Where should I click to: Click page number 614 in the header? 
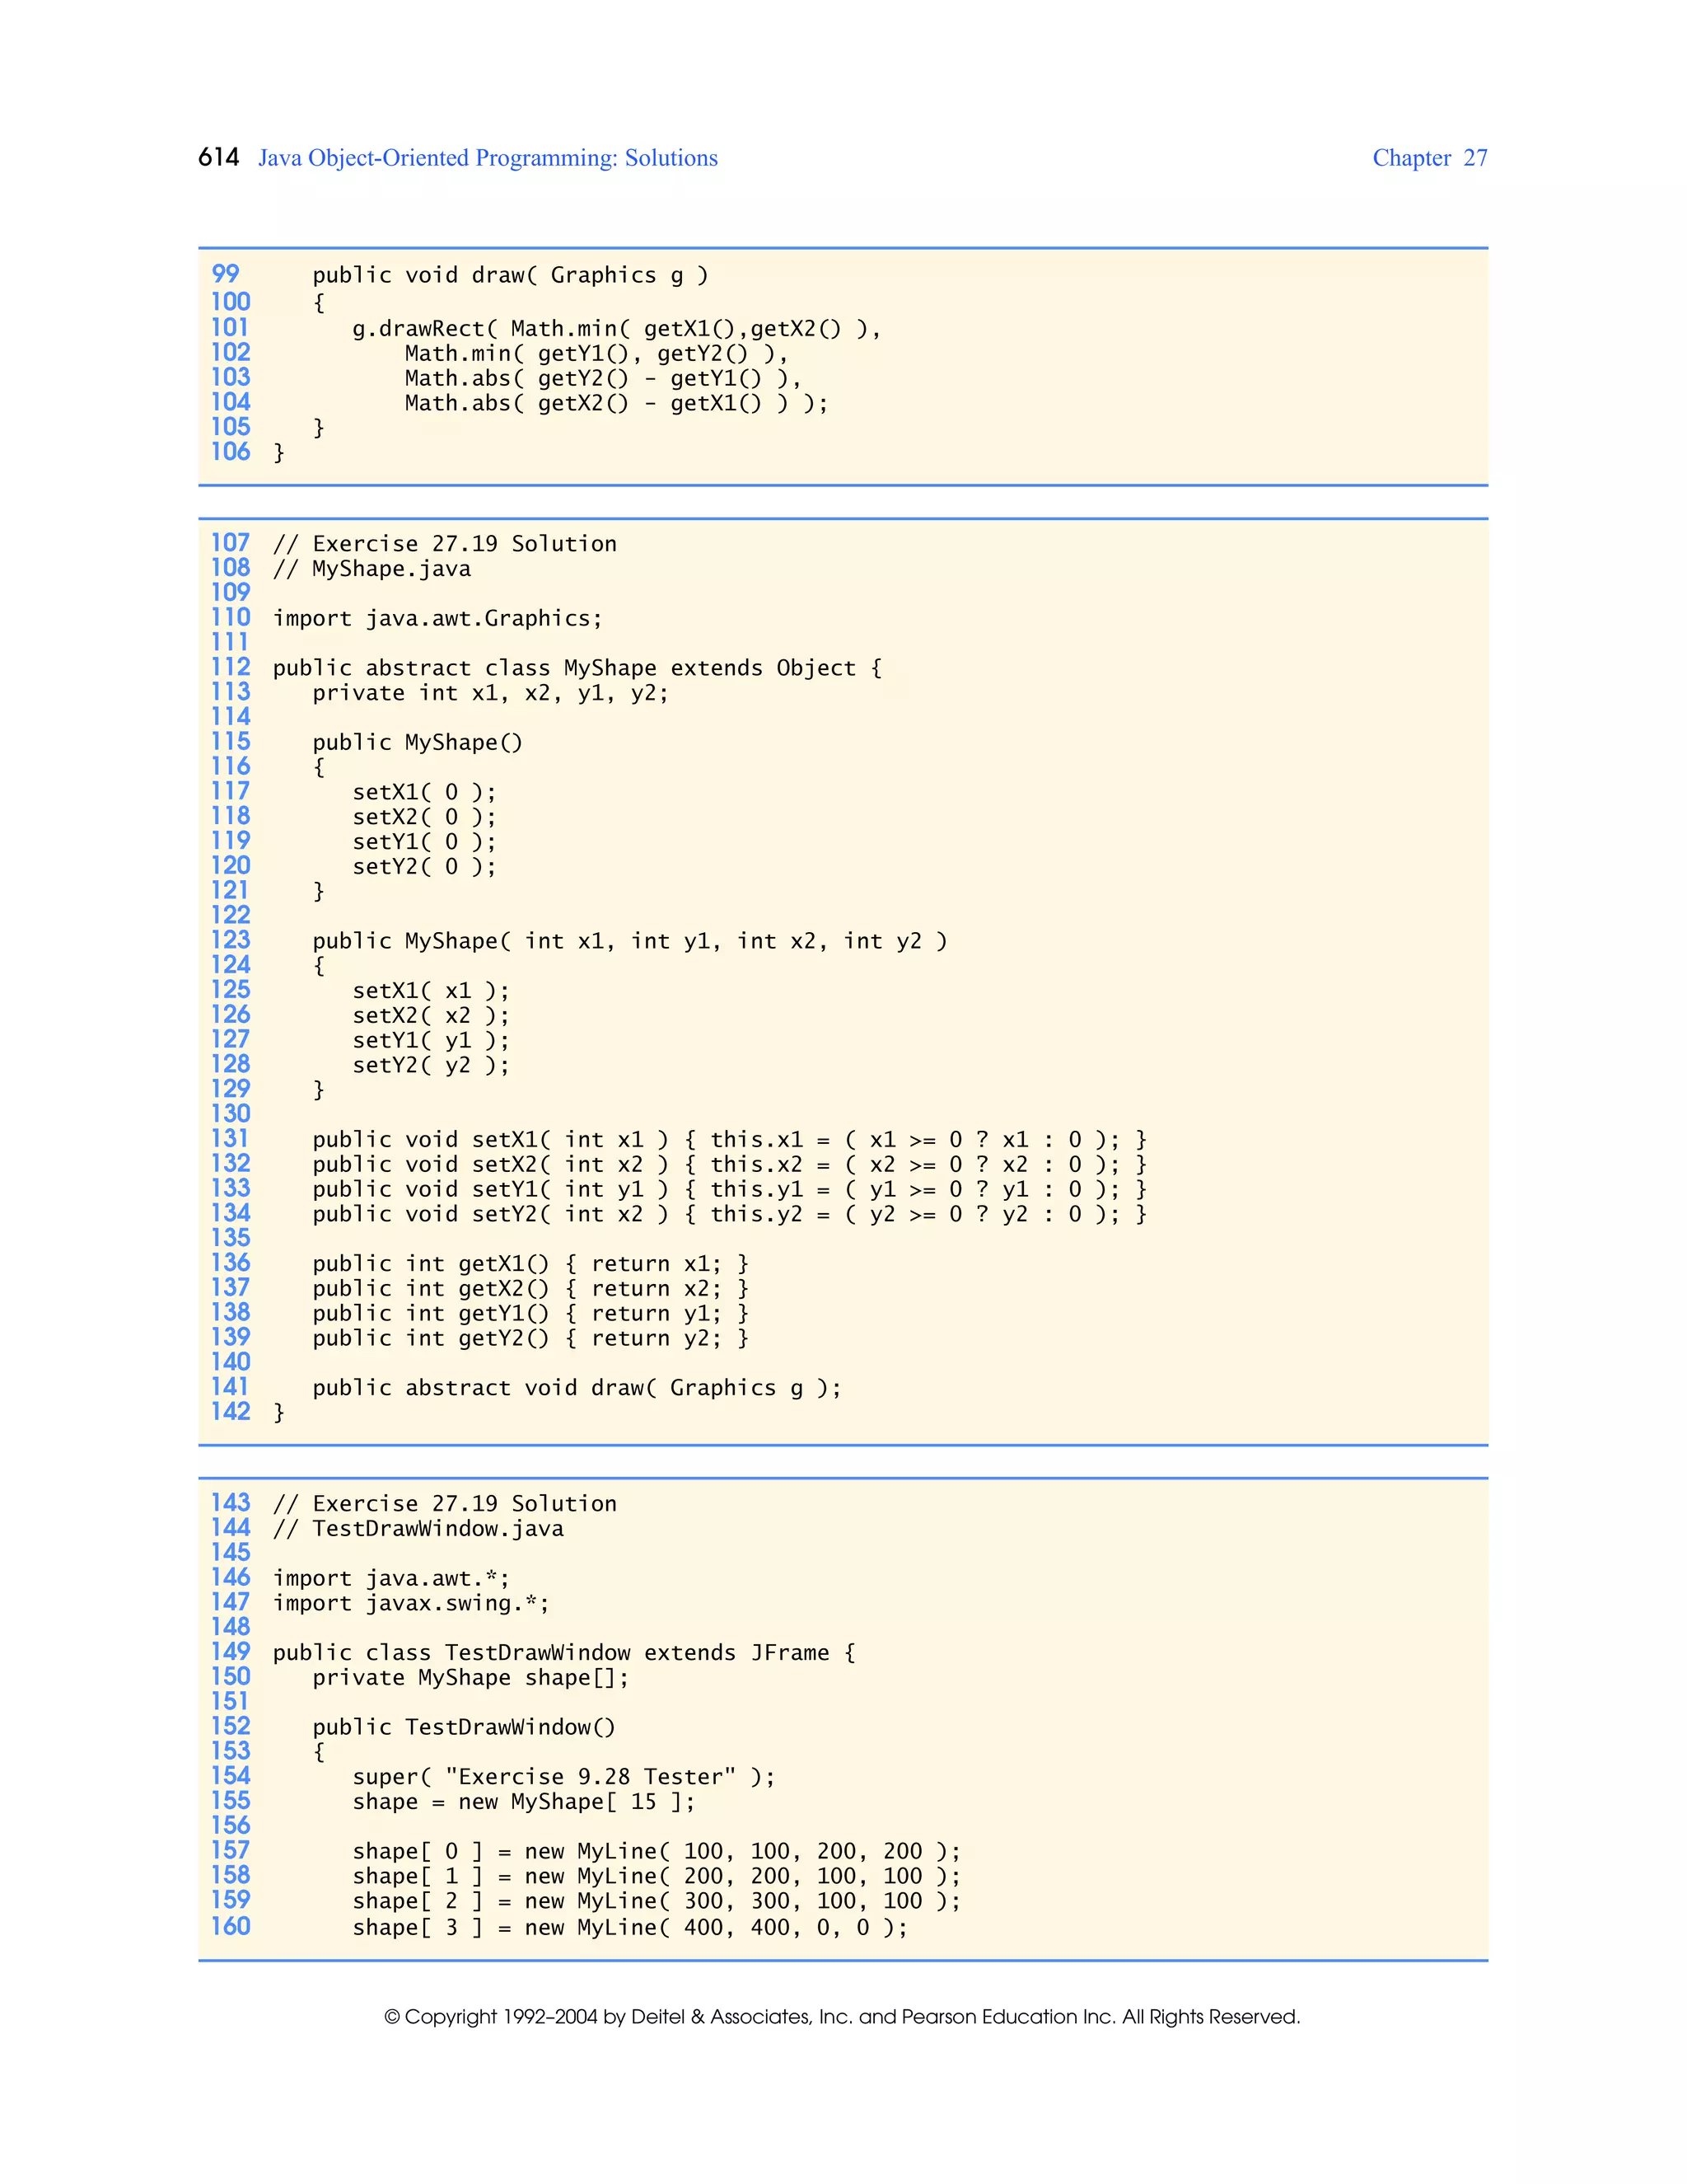tap(219, 158)
